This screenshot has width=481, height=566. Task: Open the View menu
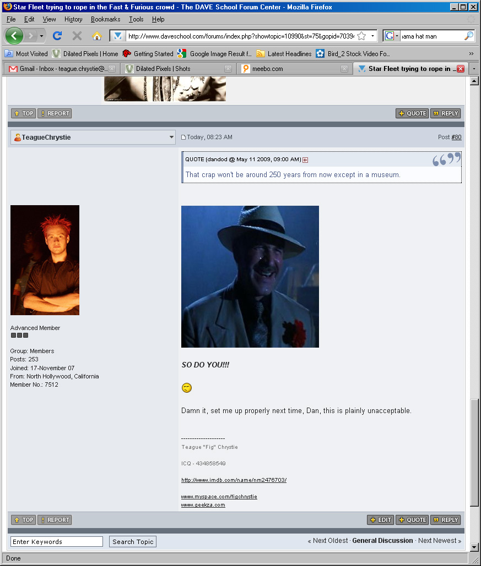tap(49, 19)
